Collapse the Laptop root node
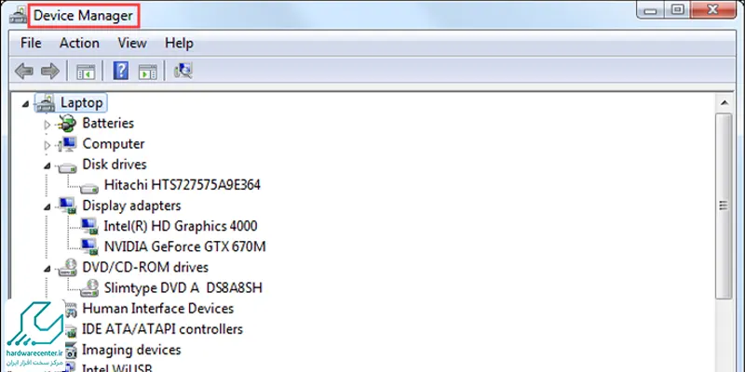The width and height of the screenshot is (745, 372). click(25, 103)
